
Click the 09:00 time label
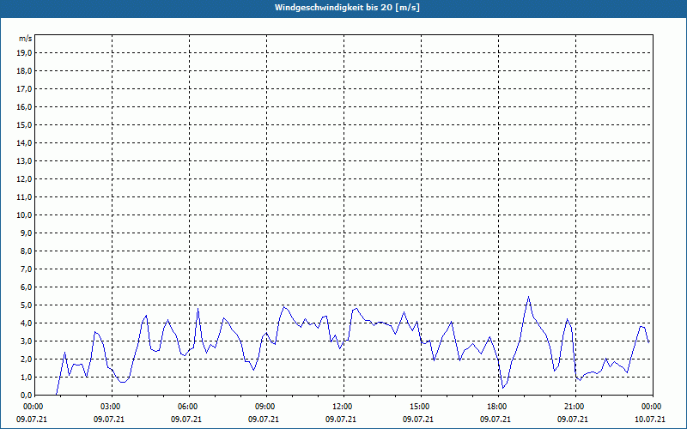coord(266,407)
